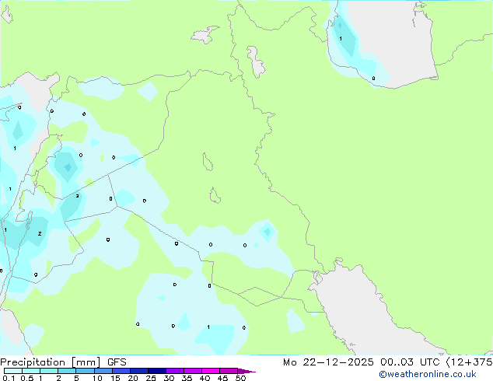Image resolution: width=493 pixels, height=381 pixels.
Task: Click the '00..03 UTC' time text
Action: [410, 362]
